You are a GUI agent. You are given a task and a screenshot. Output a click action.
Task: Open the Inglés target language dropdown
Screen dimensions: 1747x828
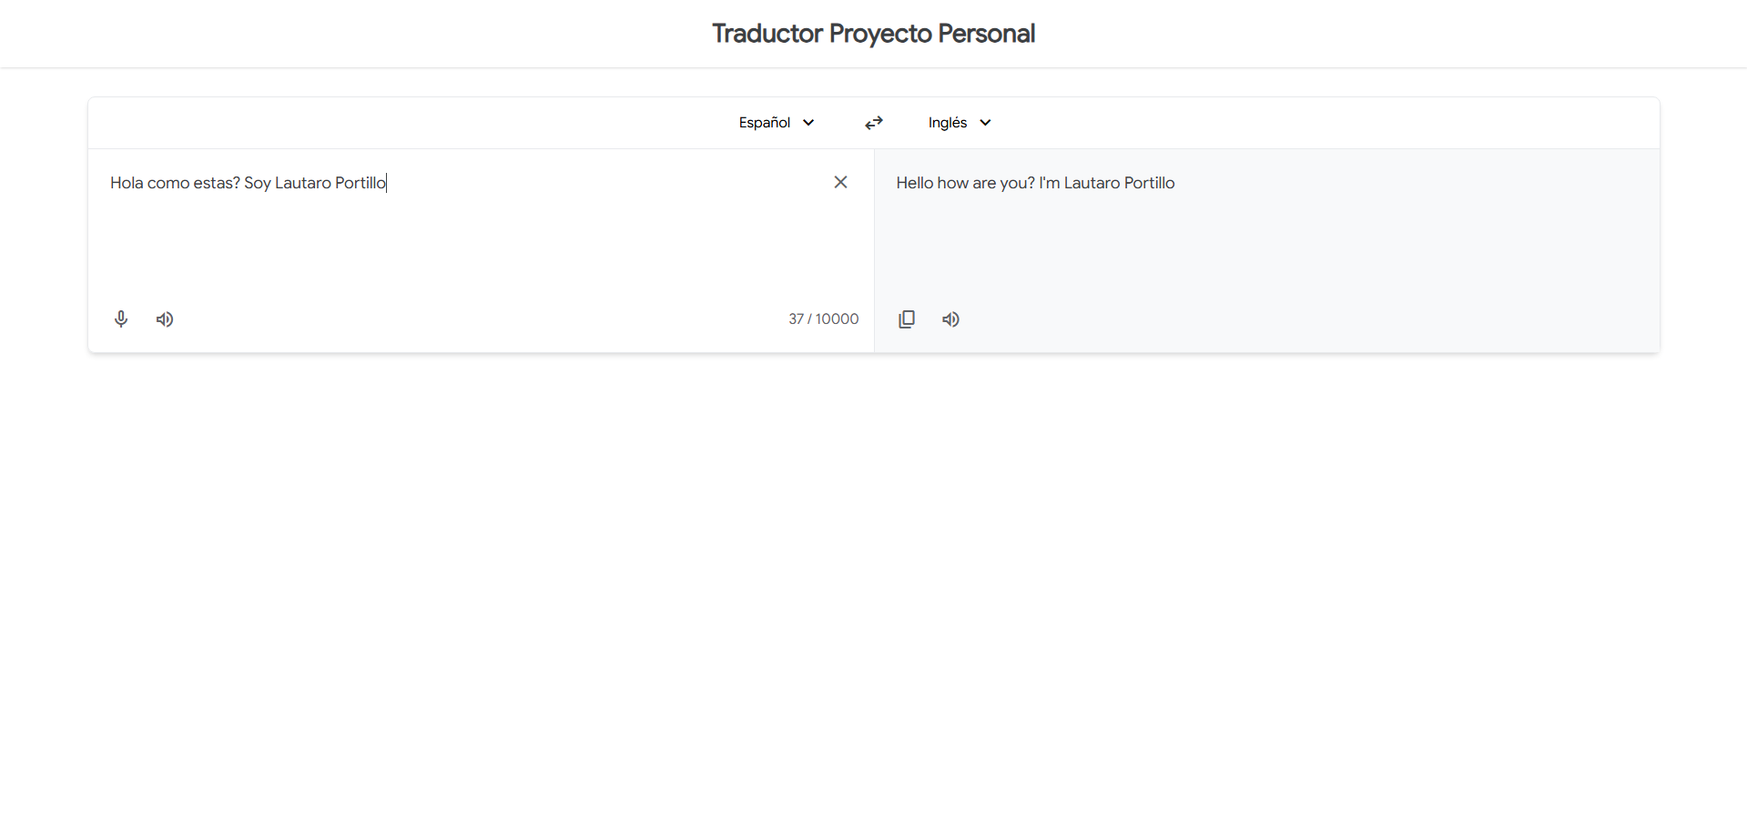[948, 123]
